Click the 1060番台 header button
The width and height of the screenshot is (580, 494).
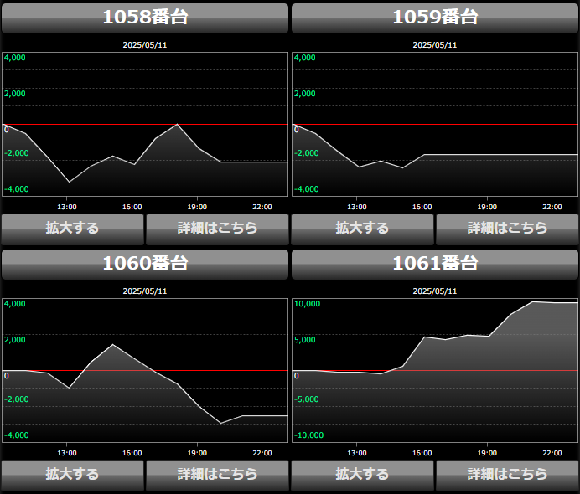(x=145, y=265)
